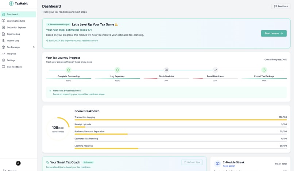Click the Start Lesson button
294x171 pixels.
coord(274,34)
